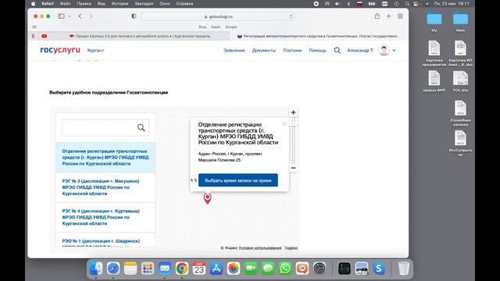Open Skype from the Dock
The width and height of the screenshot is (500, 281).
(x=379, y=269)
